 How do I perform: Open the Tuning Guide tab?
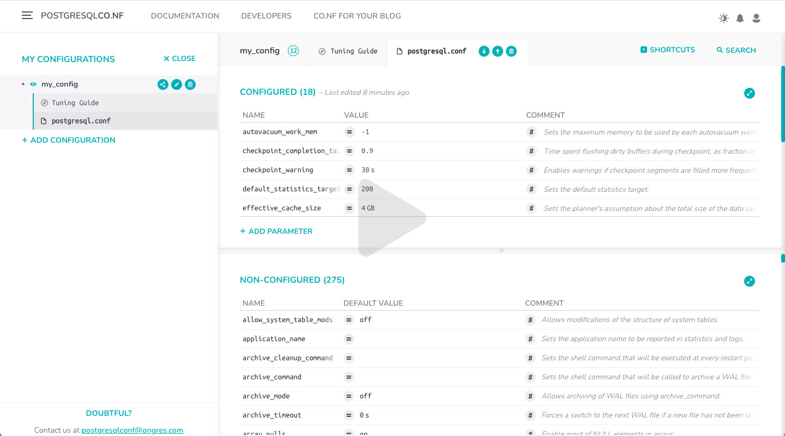tap(348, 51)
